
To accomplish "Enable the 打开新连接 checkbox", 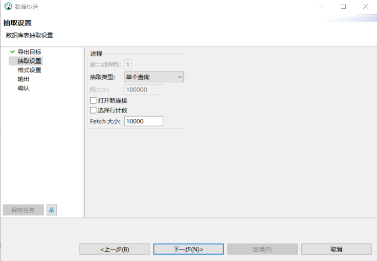I will click(93, 100).
